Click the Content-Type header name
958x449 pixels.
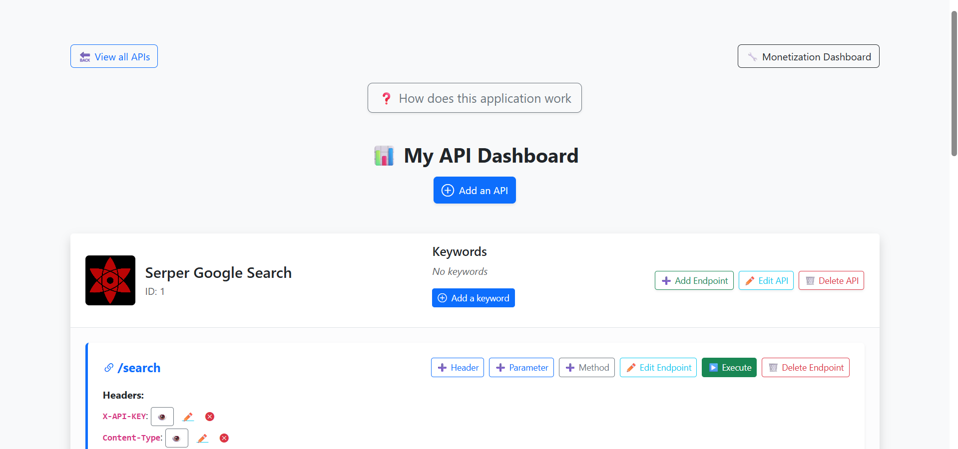pos(132,438)
